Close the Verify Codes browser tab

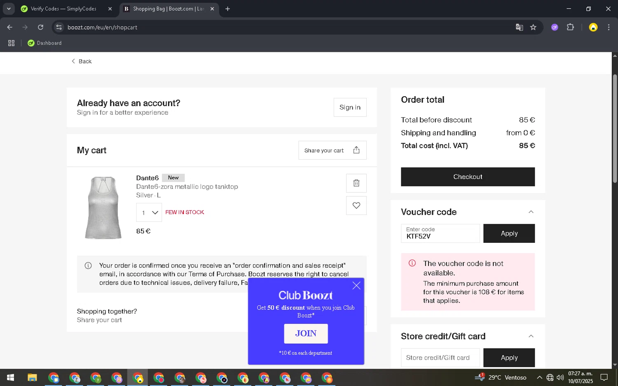110,9
